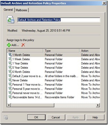Select the '6 Month Delete' tag row
The image size is (108, 125).
53,72
